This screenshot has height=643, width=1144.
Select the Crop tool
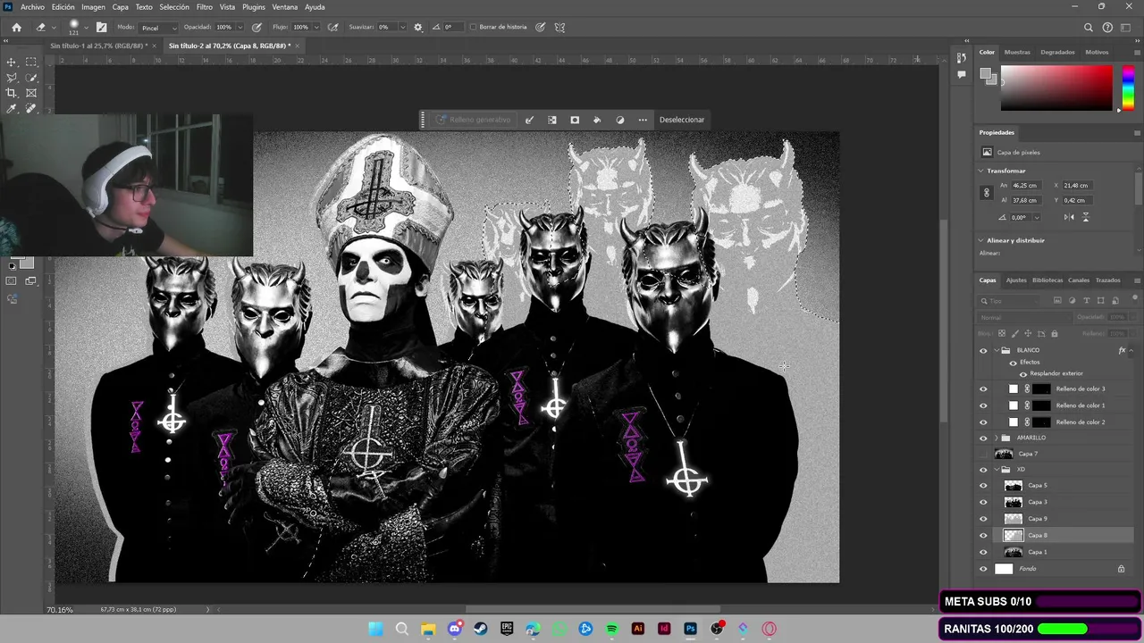point(12,93)
